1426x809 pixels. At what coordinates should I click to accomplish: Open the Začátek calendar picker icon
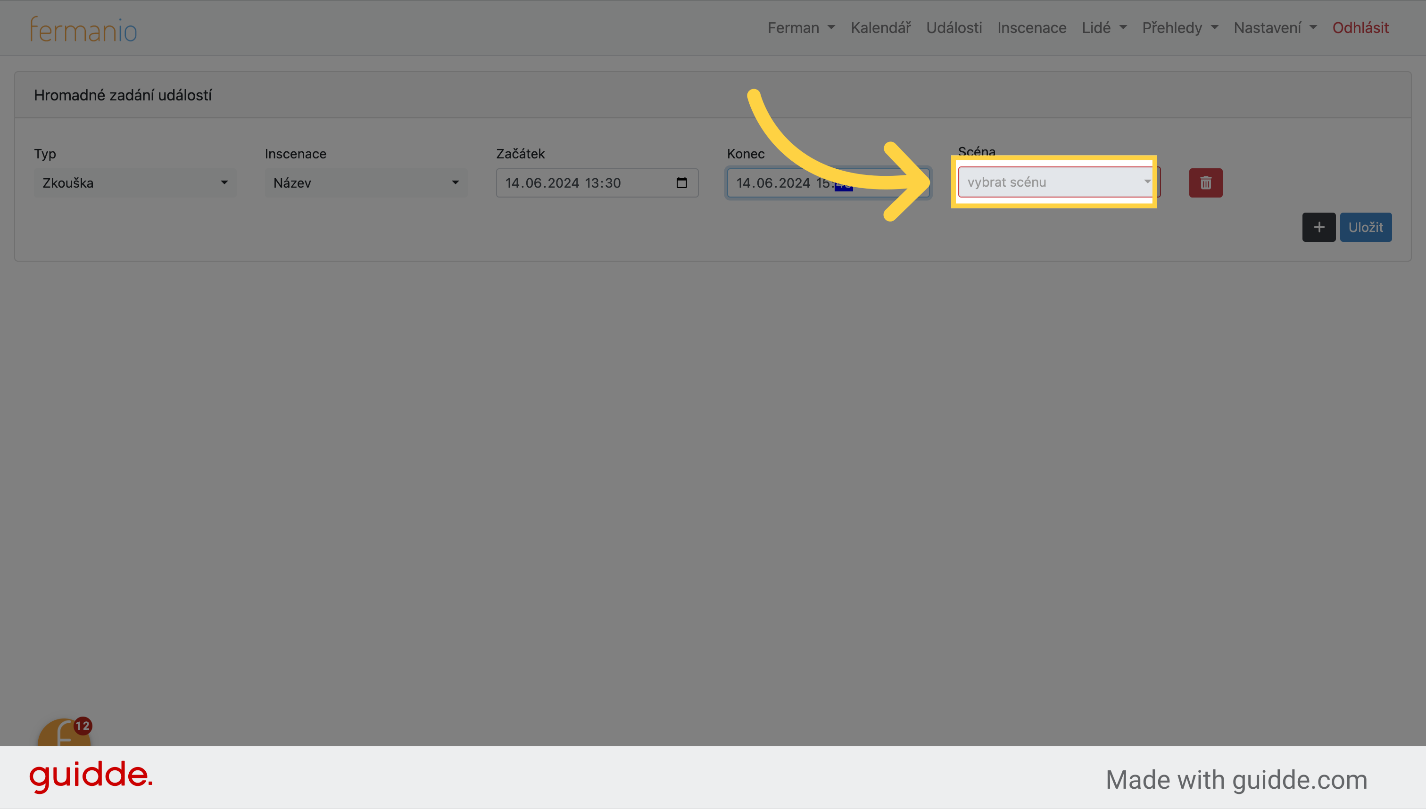tap(681, 183)
